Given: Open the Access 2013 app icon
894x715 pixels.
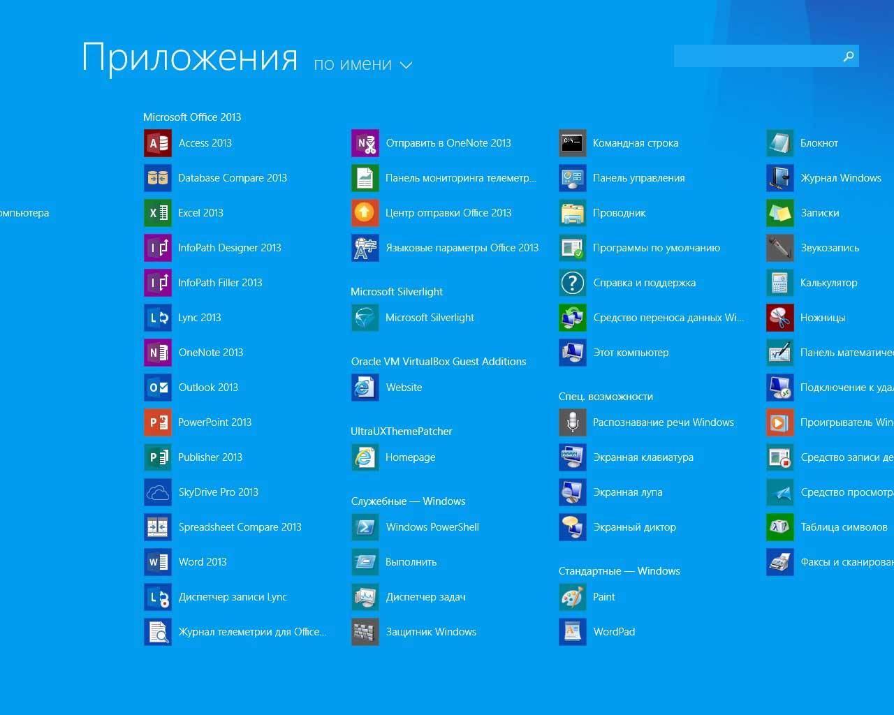Looking at the screenshot, I should point(158,143).
